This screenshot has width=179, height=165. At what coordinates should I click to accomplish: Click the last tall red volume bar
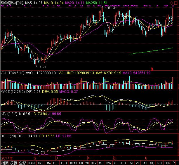click(173, 83)
